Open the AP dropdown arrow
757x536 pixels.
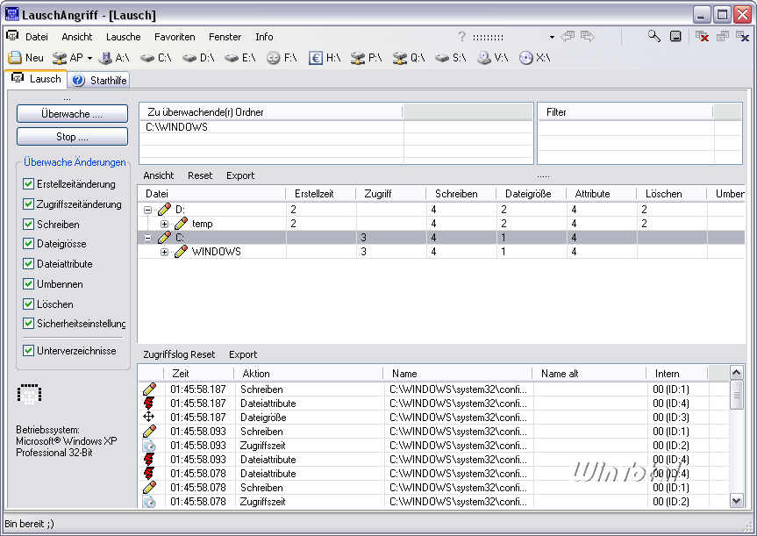pos(89,58)
